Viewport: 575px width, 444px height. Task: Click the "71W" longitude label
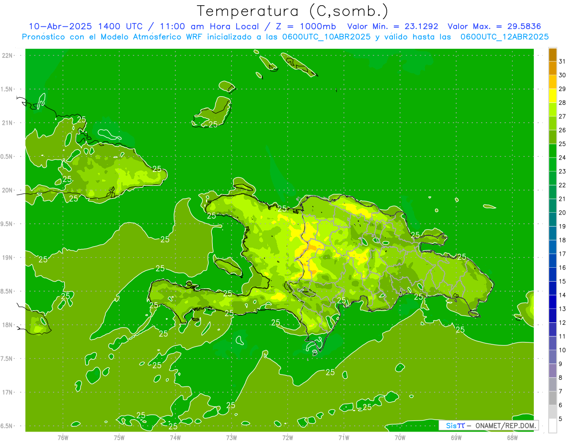pyautogui.click(x=344, y=437)
